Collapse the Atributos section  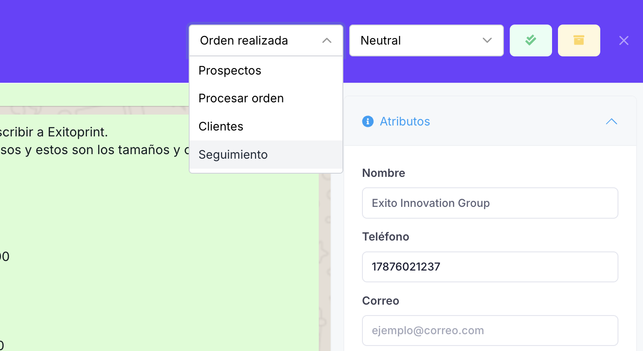coord(611,121)
